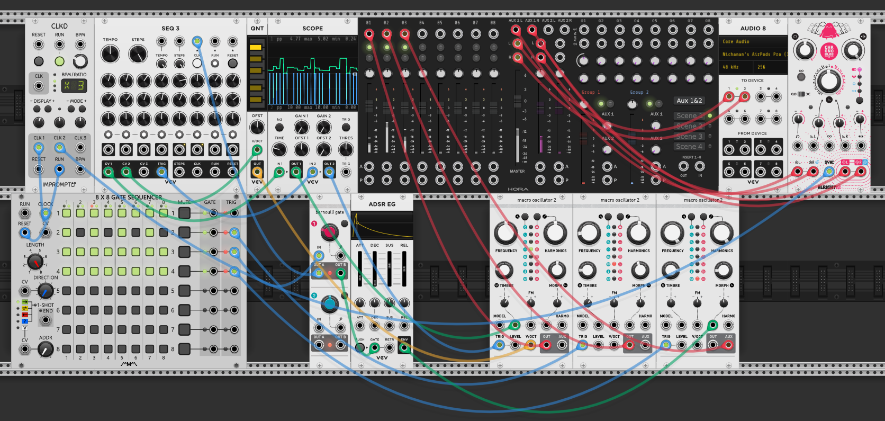Click the THRES knob on SCOPE
The width and height of the screenshot is (885, 421).
click(346, 149)
